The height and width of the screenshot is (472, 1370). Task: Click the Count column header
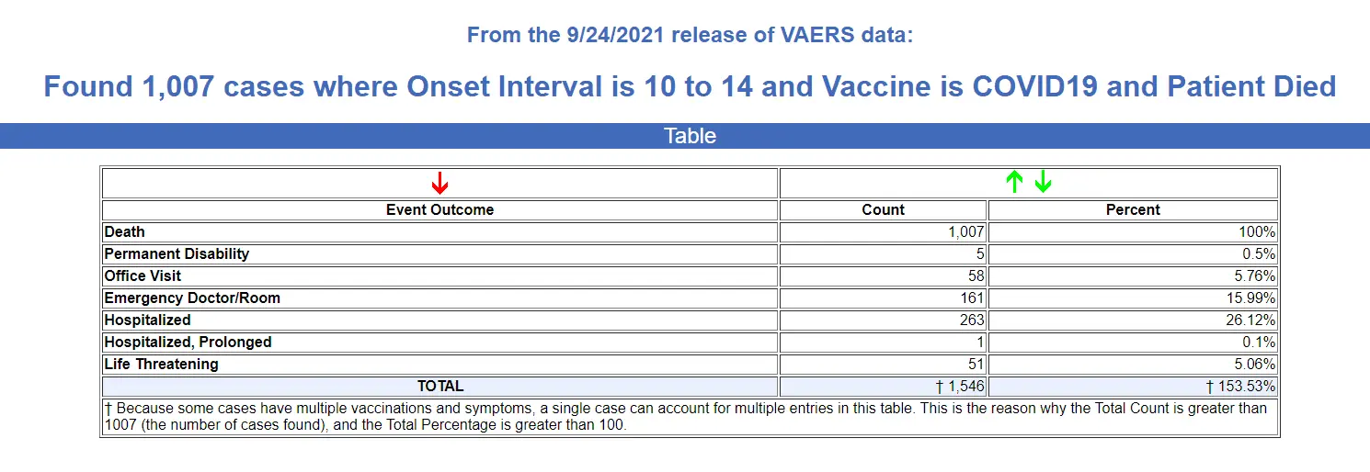click(883, 209)
